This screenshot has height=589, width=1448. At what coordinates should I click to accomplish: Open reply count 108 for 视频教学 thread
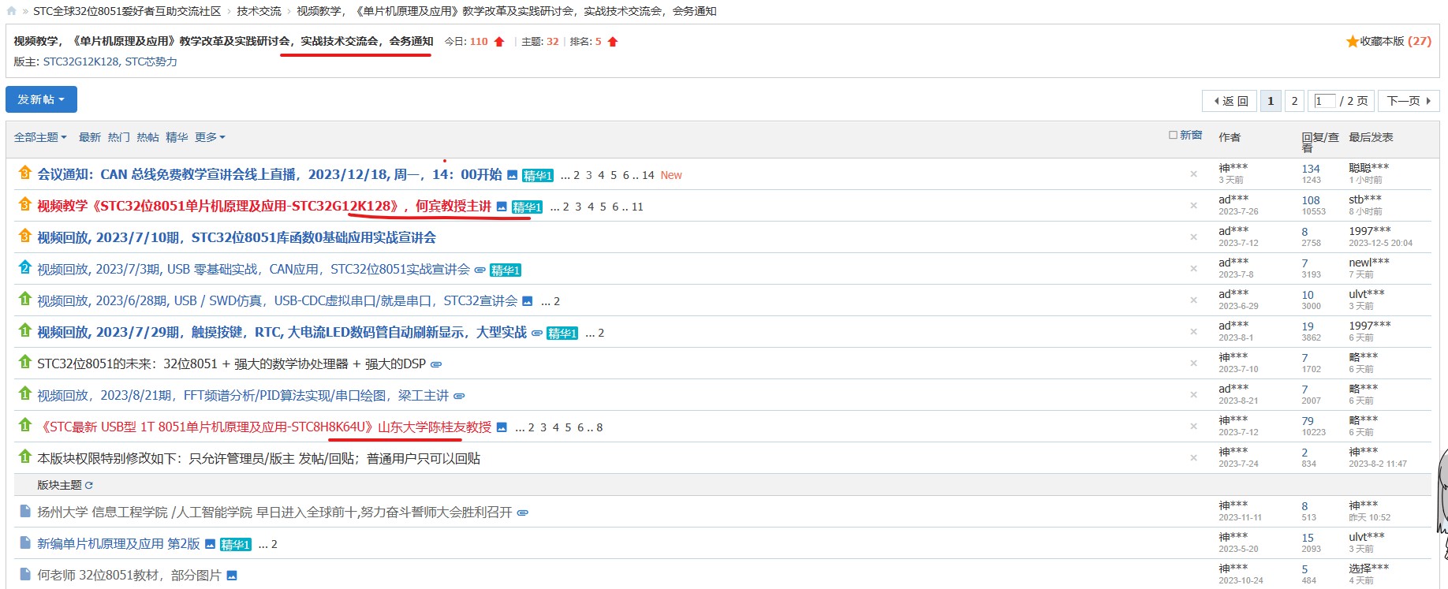(x=1311, y=200)
